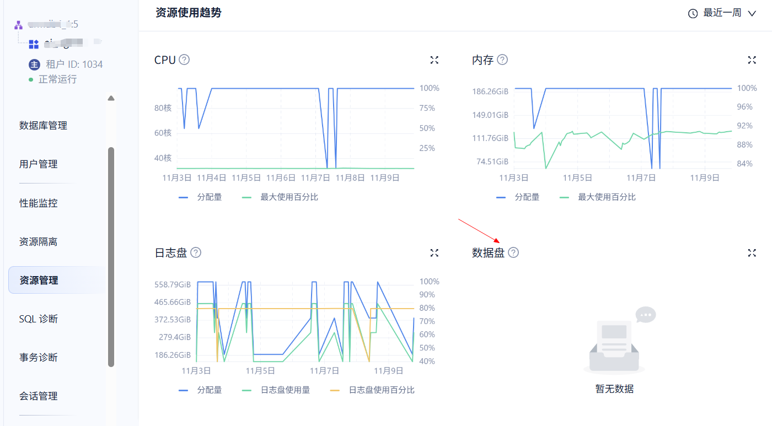Select SQL 诊断 menu item
This screenshot has height=426, width=772.
(39, 319)
